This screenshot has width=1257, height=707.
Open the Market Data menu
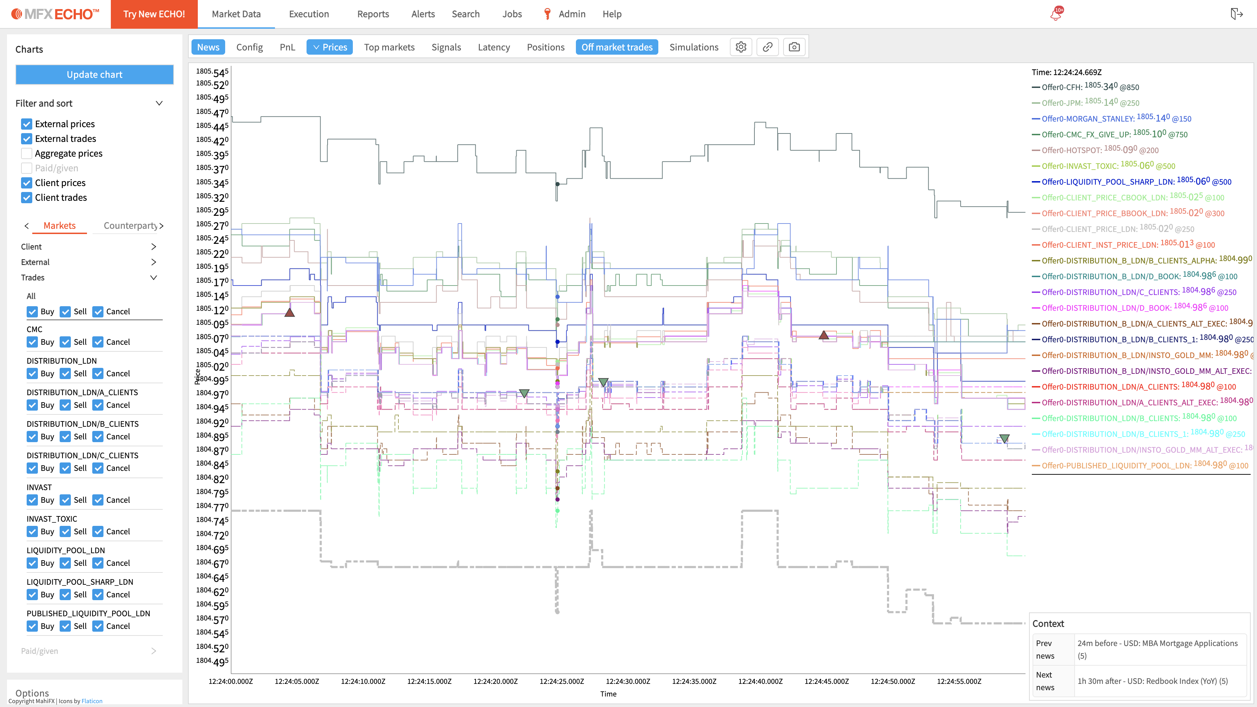236,14
